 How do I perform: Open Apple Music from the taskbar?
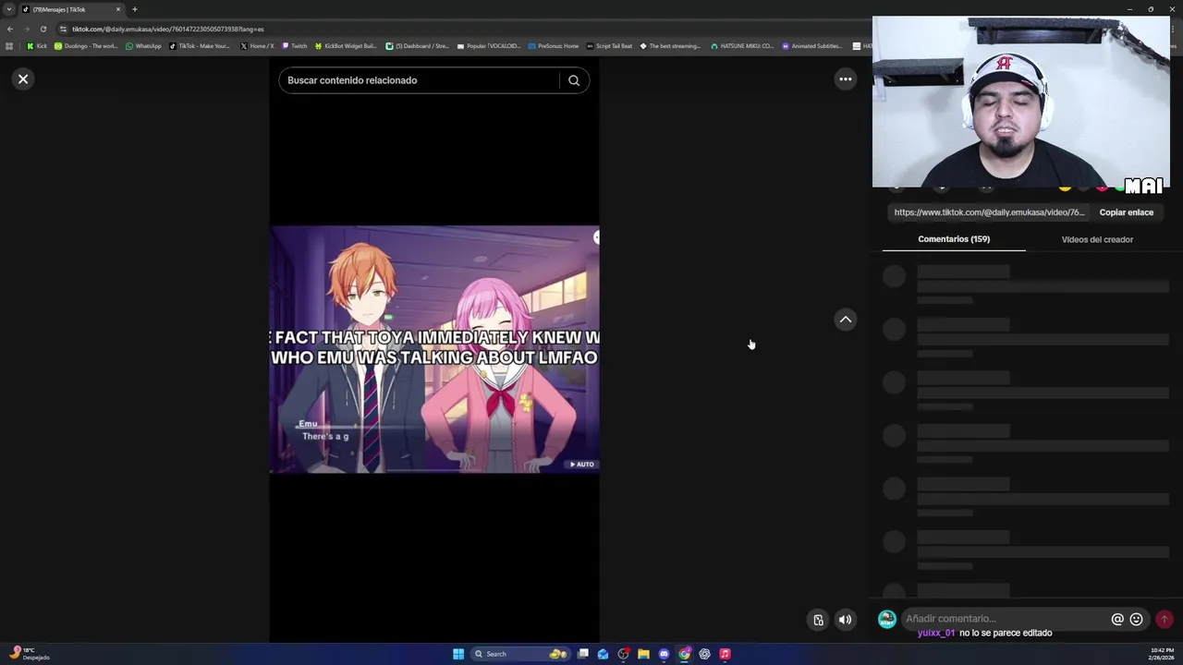(725, 654)
